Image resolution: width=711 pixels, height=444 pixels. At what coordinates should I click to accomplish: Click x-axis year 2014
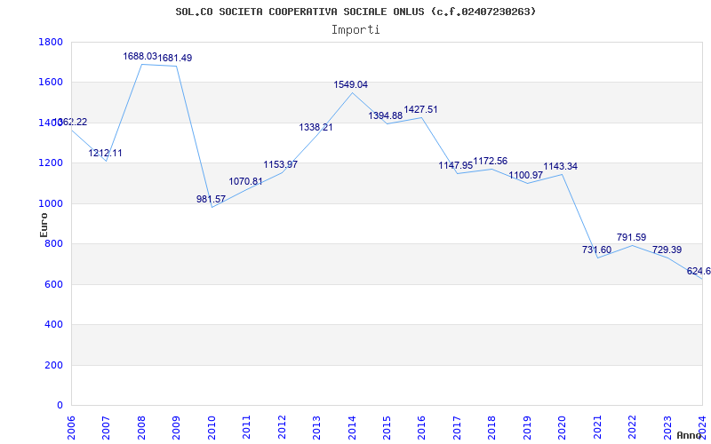(x=352, y=427)
